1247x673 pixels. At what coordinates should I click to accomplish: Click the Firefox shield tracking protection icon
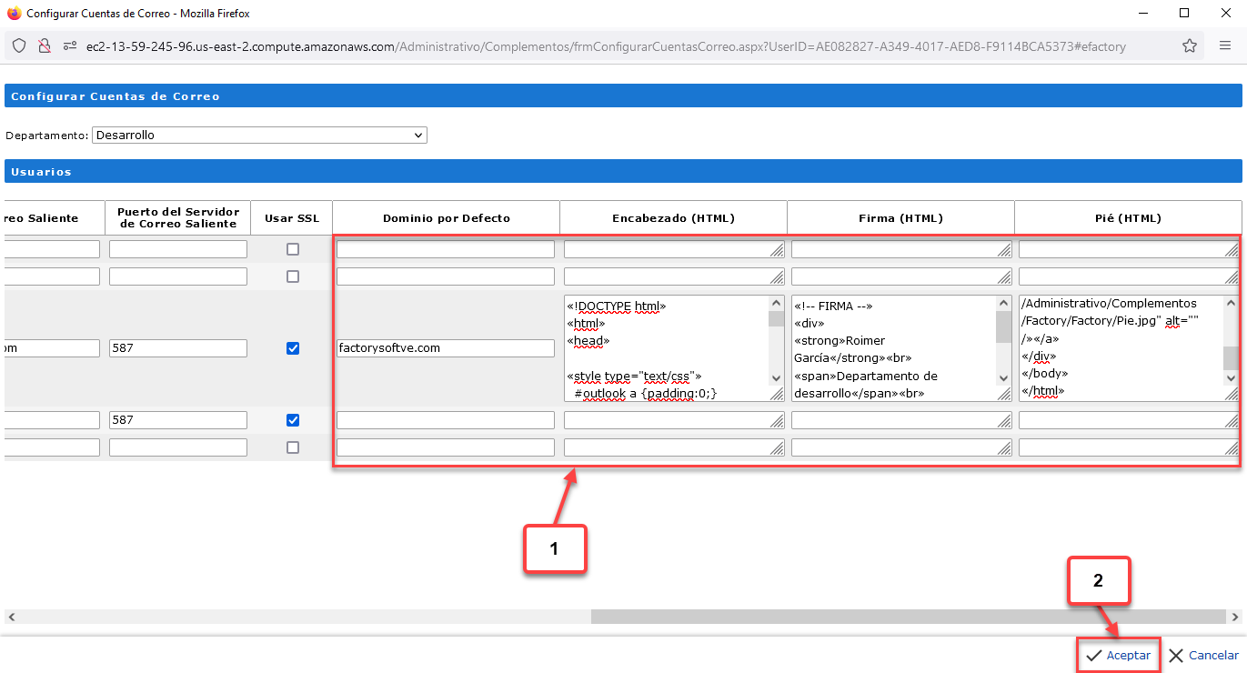tap(19, 45)
